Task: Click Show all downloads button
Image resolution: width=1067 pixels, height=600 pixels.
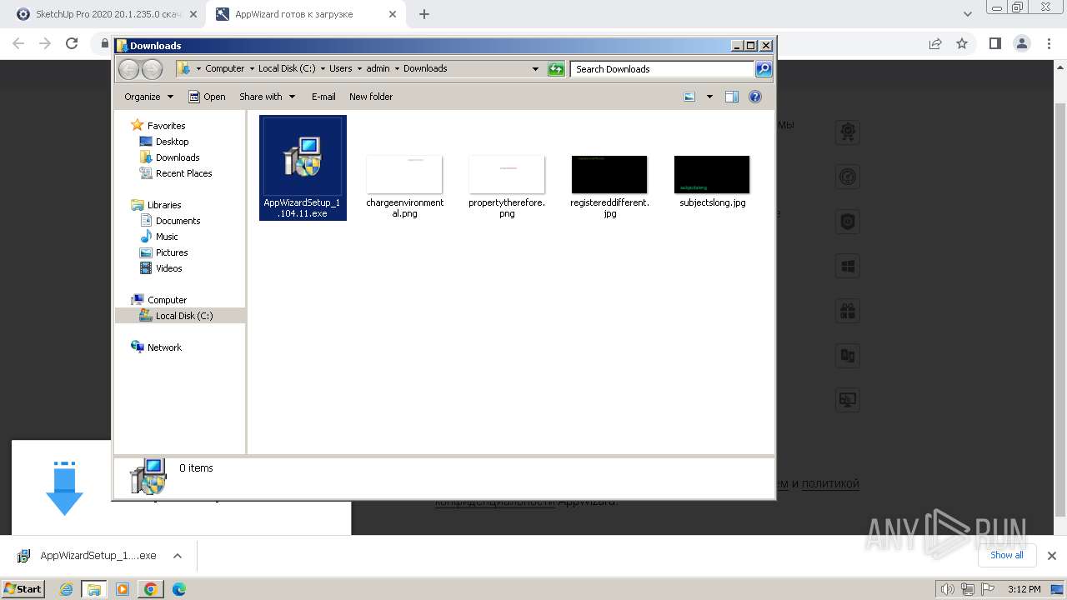Action: coord(1007,555)
